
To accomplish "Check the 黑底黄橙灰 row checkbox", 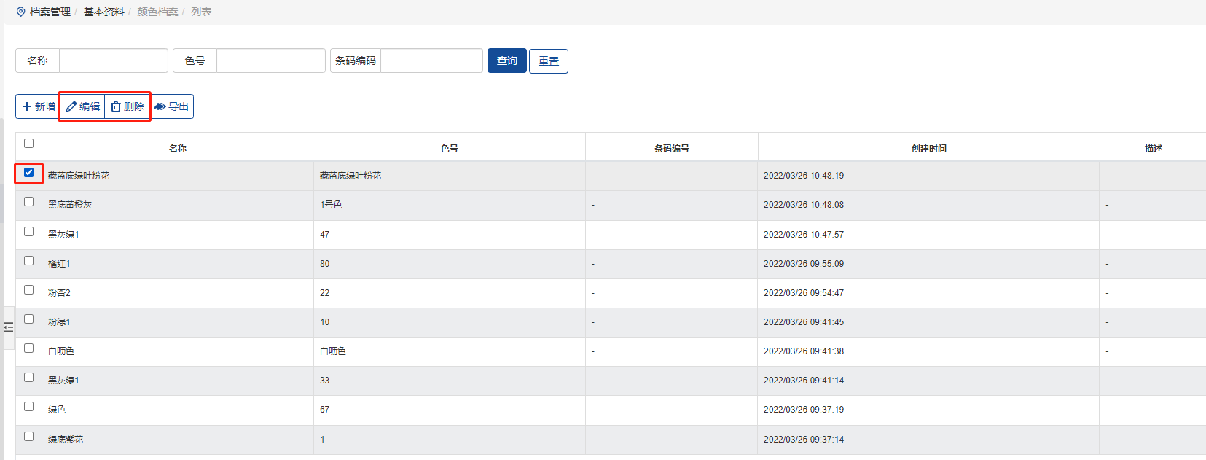I will tap(29, 202).
